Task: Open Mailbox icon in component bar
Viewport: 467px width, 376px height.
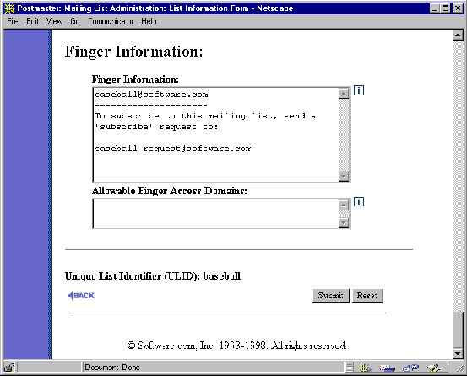Action: (x=387, y=368)
